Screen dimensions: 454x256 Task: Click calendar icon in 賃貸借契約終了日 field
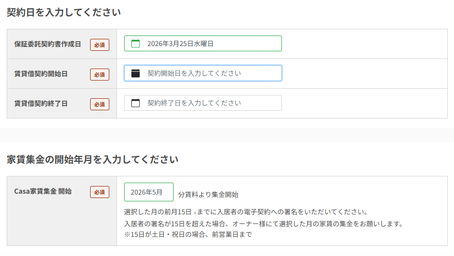click(x=136, y=103)
